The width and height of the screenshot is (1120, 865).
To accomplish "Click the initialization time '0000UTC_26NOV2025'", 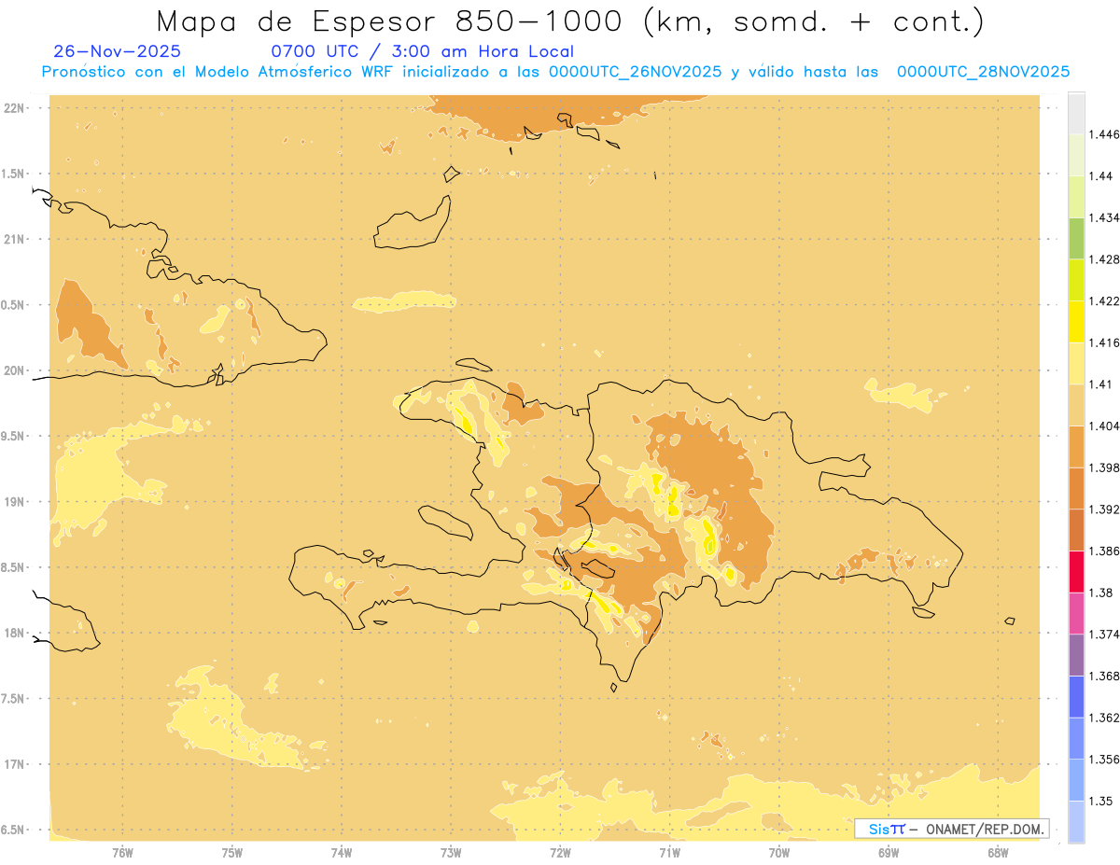I will pyautogui.click(x=635, y=72).
